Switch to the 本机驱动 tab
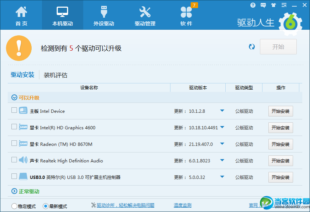This screenshot has height=212, width=310. [63, 15]
